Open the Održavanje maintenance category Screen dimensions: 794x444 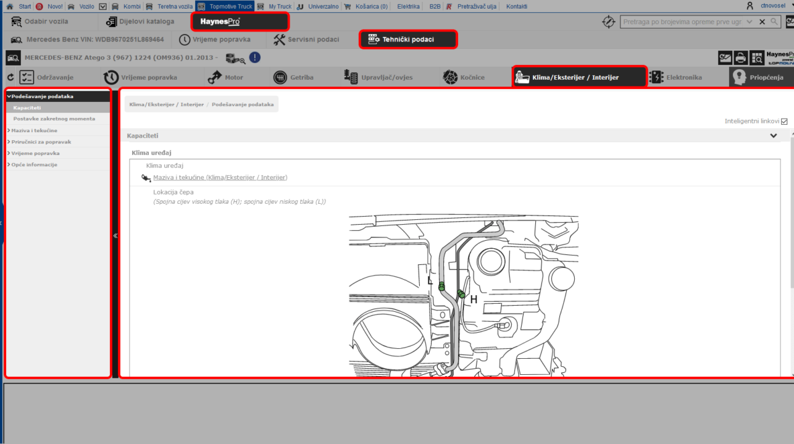coord(46,77)
